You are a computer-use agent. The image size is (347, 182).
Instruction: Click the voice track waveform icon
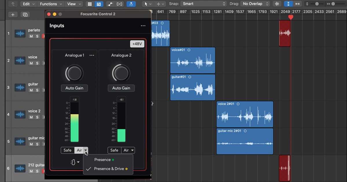(20, 60)
